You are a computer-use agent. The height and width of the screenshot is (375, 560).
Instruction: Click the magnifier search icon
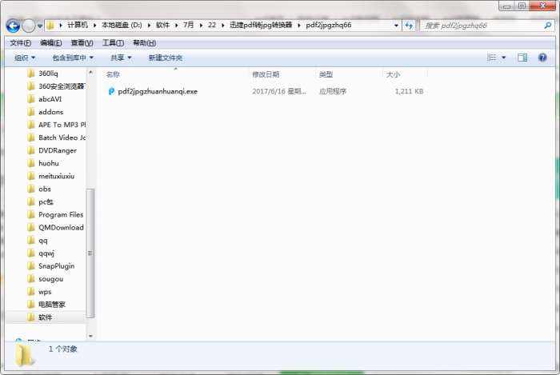click(548, 26)
